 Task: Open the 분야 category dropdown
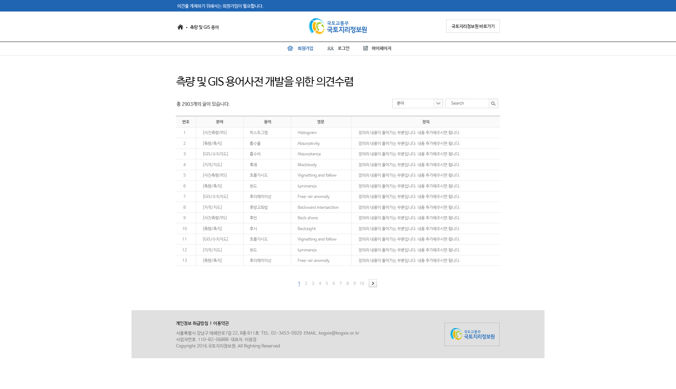pyautogui.click(x=417, y=104)
